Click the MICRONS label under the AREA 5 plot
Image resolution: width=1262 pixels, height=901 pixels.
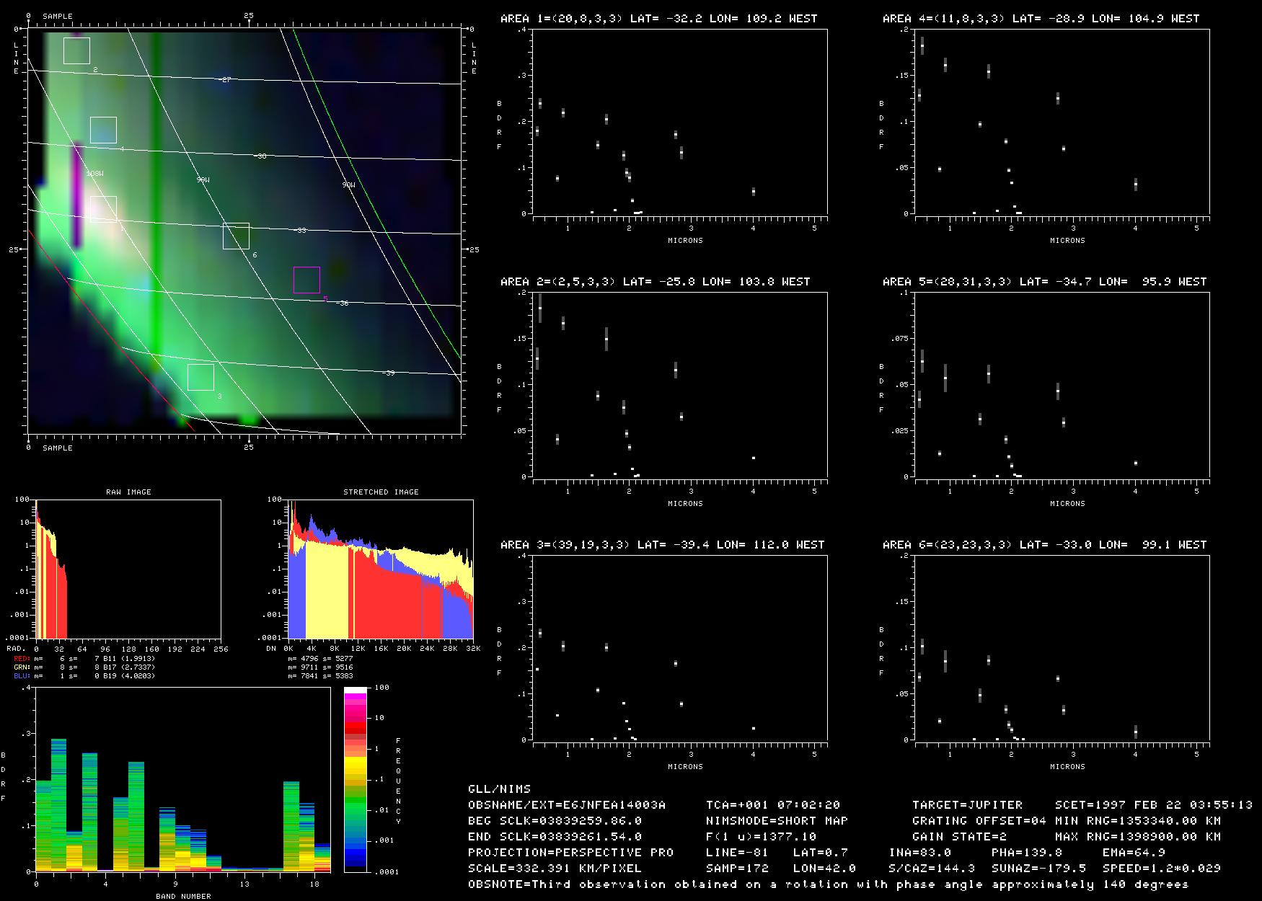point(1067,504)
